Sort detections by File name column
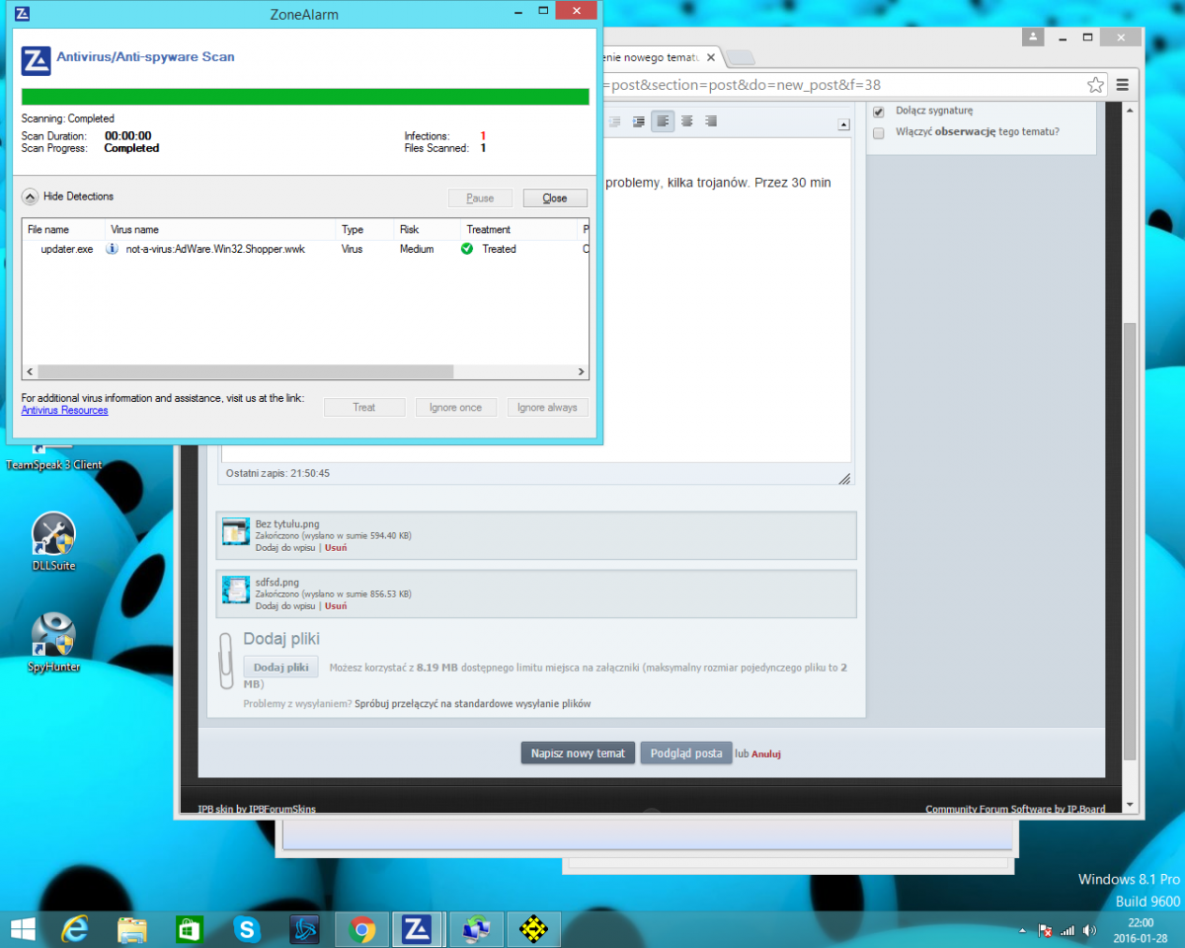 tap(64, 229)
